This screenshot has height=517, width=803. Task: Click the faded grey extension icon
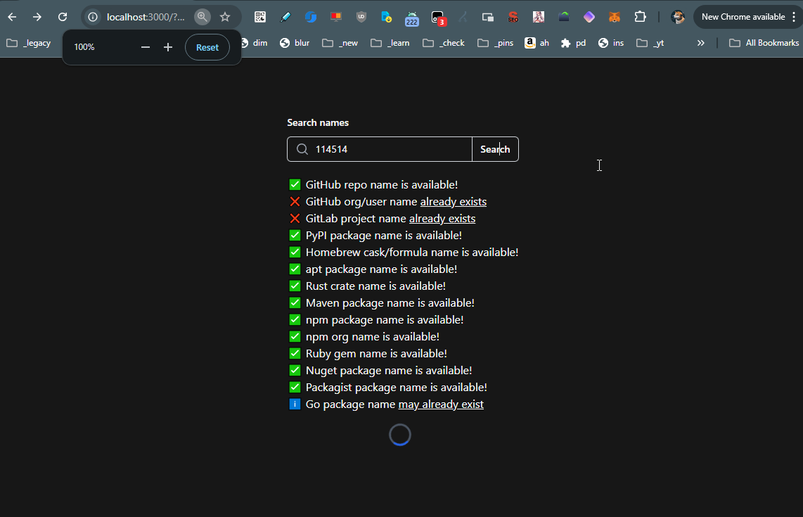pos(463,17)
